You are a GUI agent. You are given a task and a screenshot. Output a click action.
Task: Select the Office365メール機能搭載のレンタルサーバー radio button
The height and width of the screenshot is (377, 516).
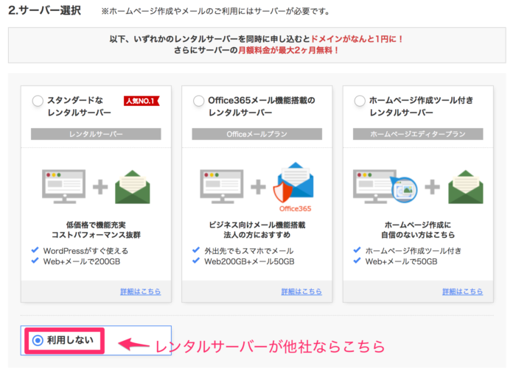tap(199, 101)
